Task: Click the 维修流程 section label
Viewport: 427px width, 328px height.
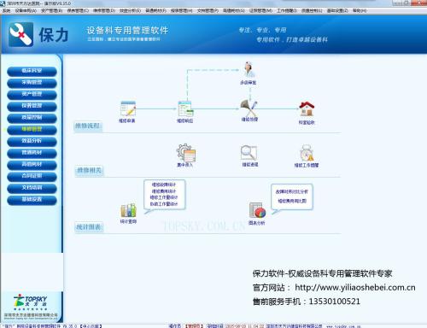Action: click(x=88, y=126)
